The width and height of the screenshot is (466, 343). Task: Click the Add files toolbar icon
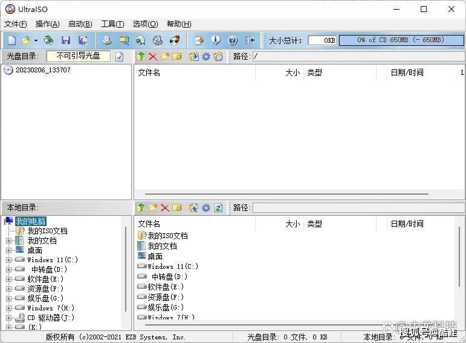pyautogui.click(x=199, y=40)
